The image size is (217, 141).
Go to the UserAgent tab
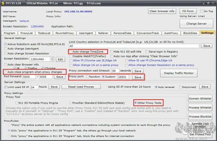pos(86,33)
